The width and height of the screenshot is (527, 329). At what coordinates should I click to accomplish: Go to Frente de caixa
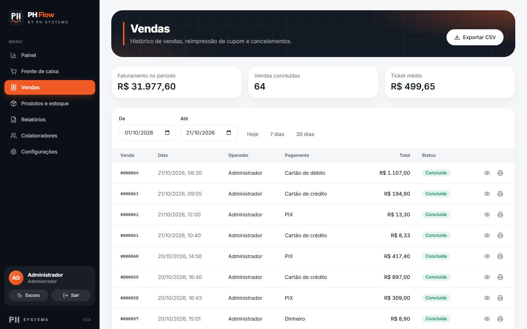click(x=50, y=71)
